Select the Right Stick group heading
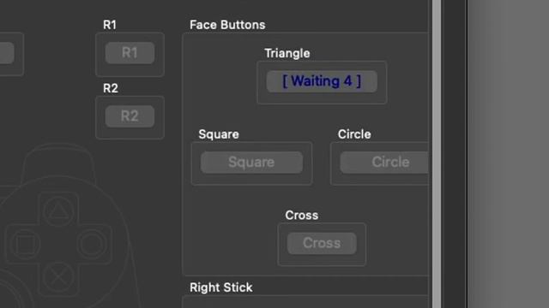This screenshot has height=308, width=549. click(221, 287)
